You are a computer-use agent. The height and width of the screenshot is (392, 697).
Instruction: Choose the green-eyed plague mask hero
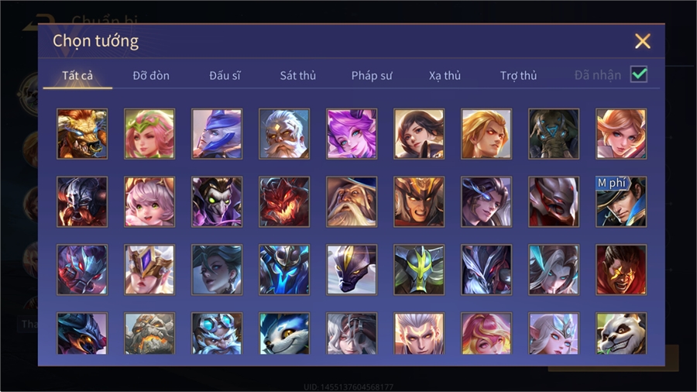point(217,201)
